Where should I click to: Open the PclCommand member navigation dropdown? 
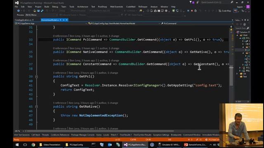[x=197, y=23]
